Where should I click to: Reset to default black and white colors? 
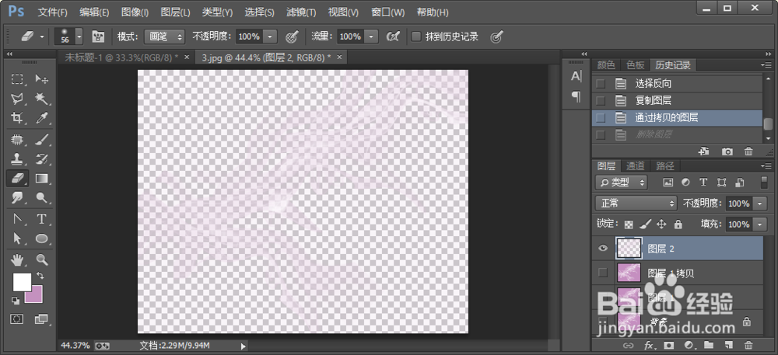15,300
